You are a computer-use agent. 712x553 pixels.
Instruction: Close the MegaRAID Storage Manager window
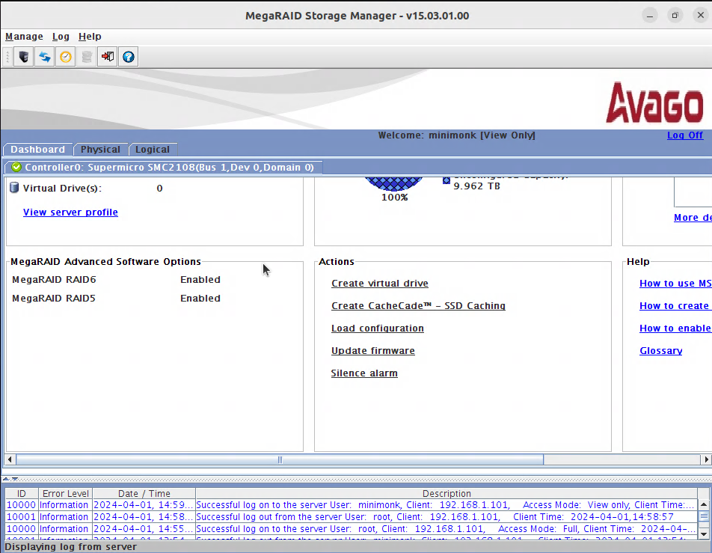tap(701, 16)
